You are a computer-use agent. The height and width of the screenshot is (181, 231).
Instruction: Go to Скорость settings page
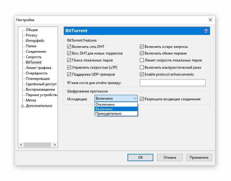pos(34,57)
